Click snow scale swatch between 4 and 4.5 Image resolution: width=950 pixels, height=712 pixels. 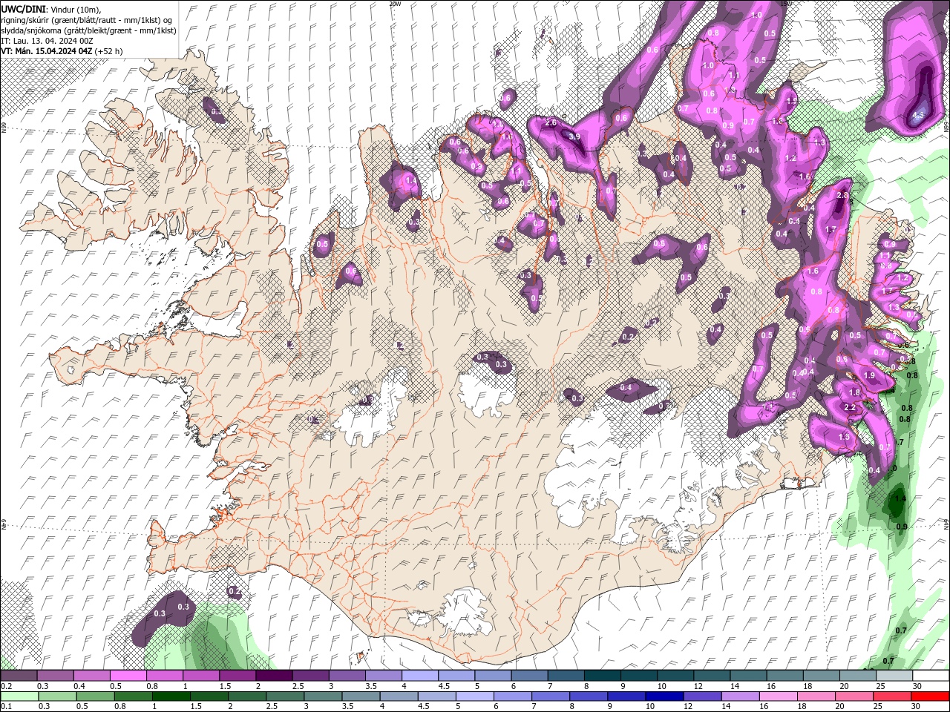click(419, 675)
